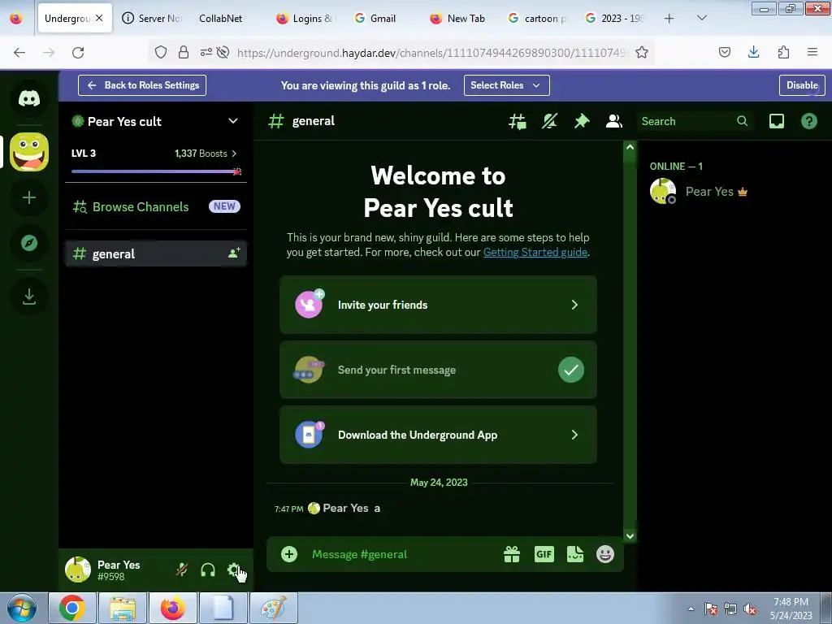Open Firefox hamburger application menu
This screenshot has width=832, height=624.
coord(812,53)
